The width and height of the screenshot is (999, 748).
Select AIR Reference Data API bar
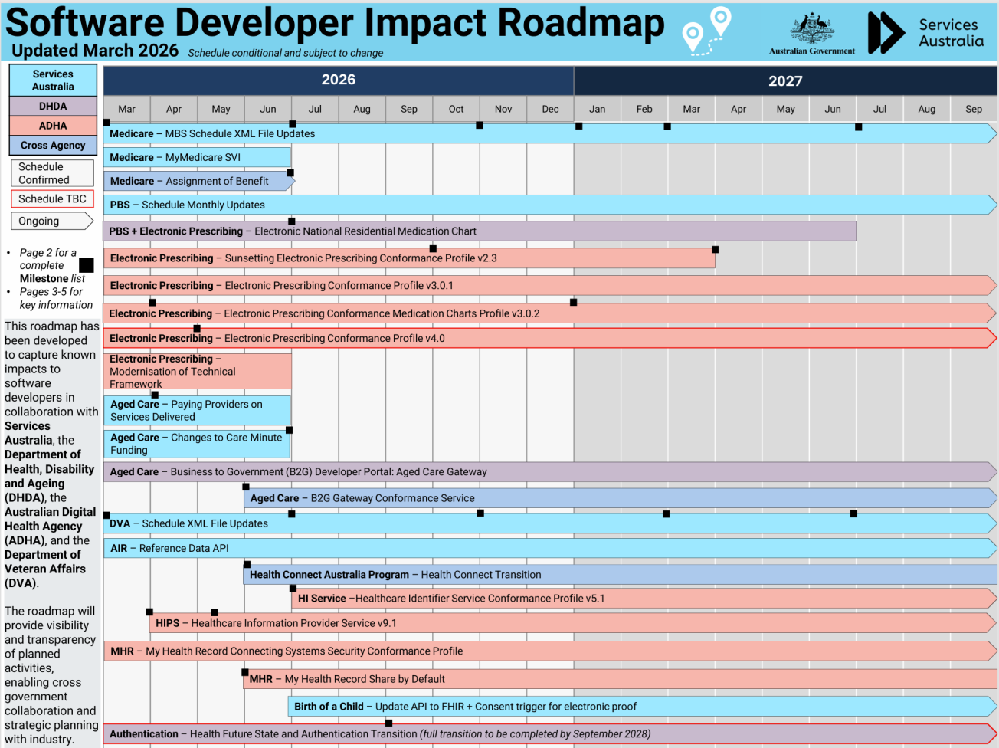point(550,548)
